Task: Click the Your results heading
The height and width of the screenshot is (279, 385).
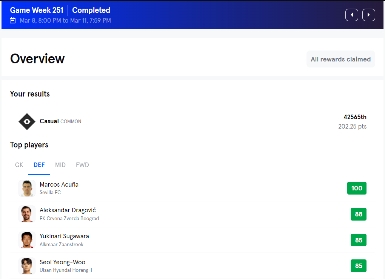Action: (x=30, y=94)
